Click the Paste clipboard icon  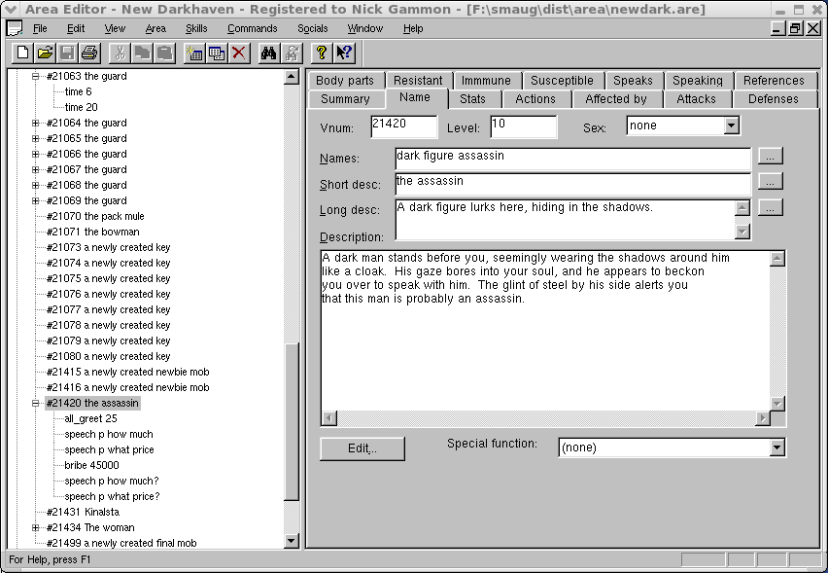164,53
